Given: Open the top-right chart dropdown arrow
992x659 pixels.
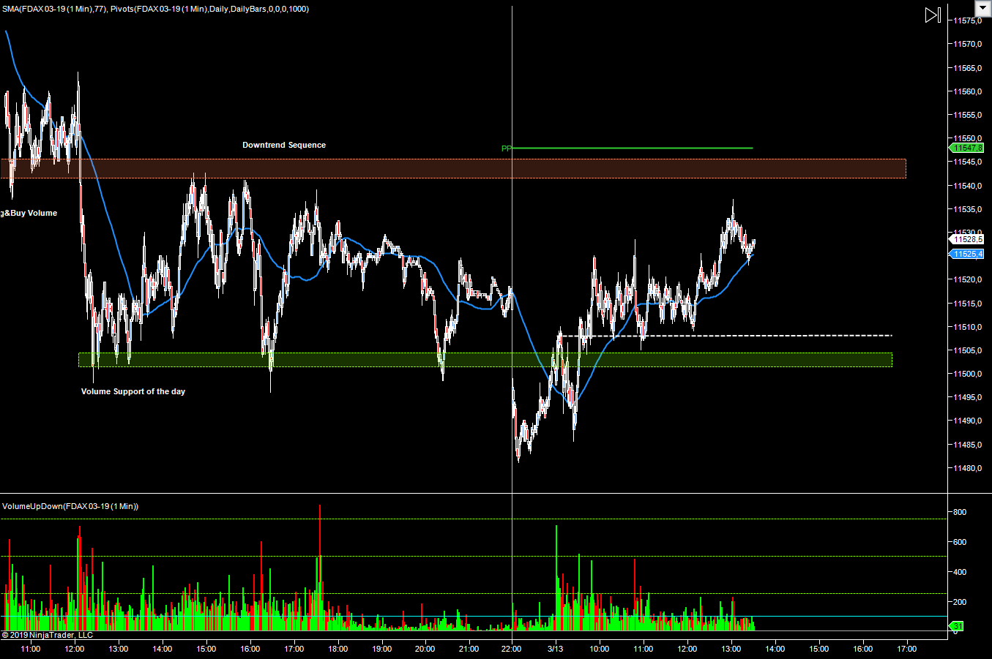Looking at the screenshot, I should coord(982,9).
